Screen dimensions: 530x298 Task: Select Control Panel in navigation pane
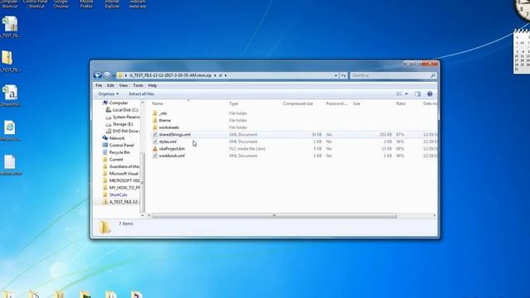pos(122,146)
